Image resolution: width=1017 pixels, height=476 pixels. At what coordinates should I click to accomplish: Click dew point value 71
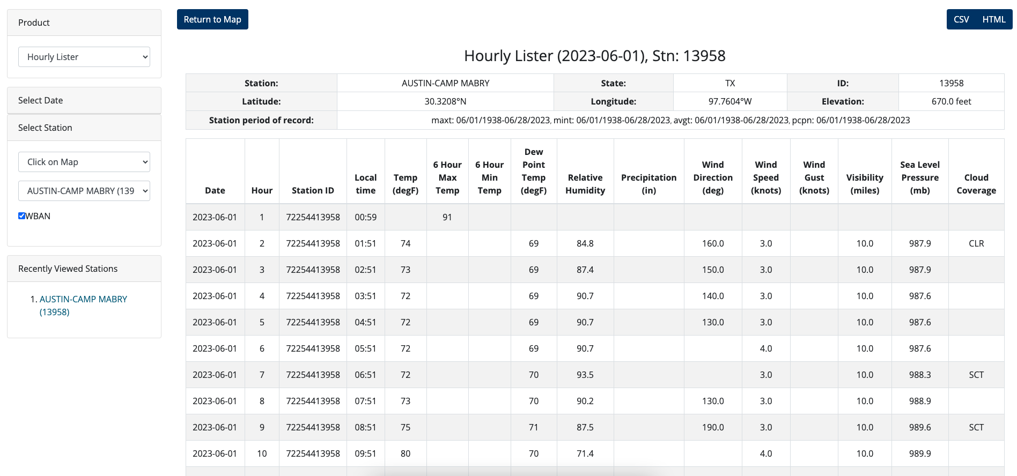[x=534, y=427]
